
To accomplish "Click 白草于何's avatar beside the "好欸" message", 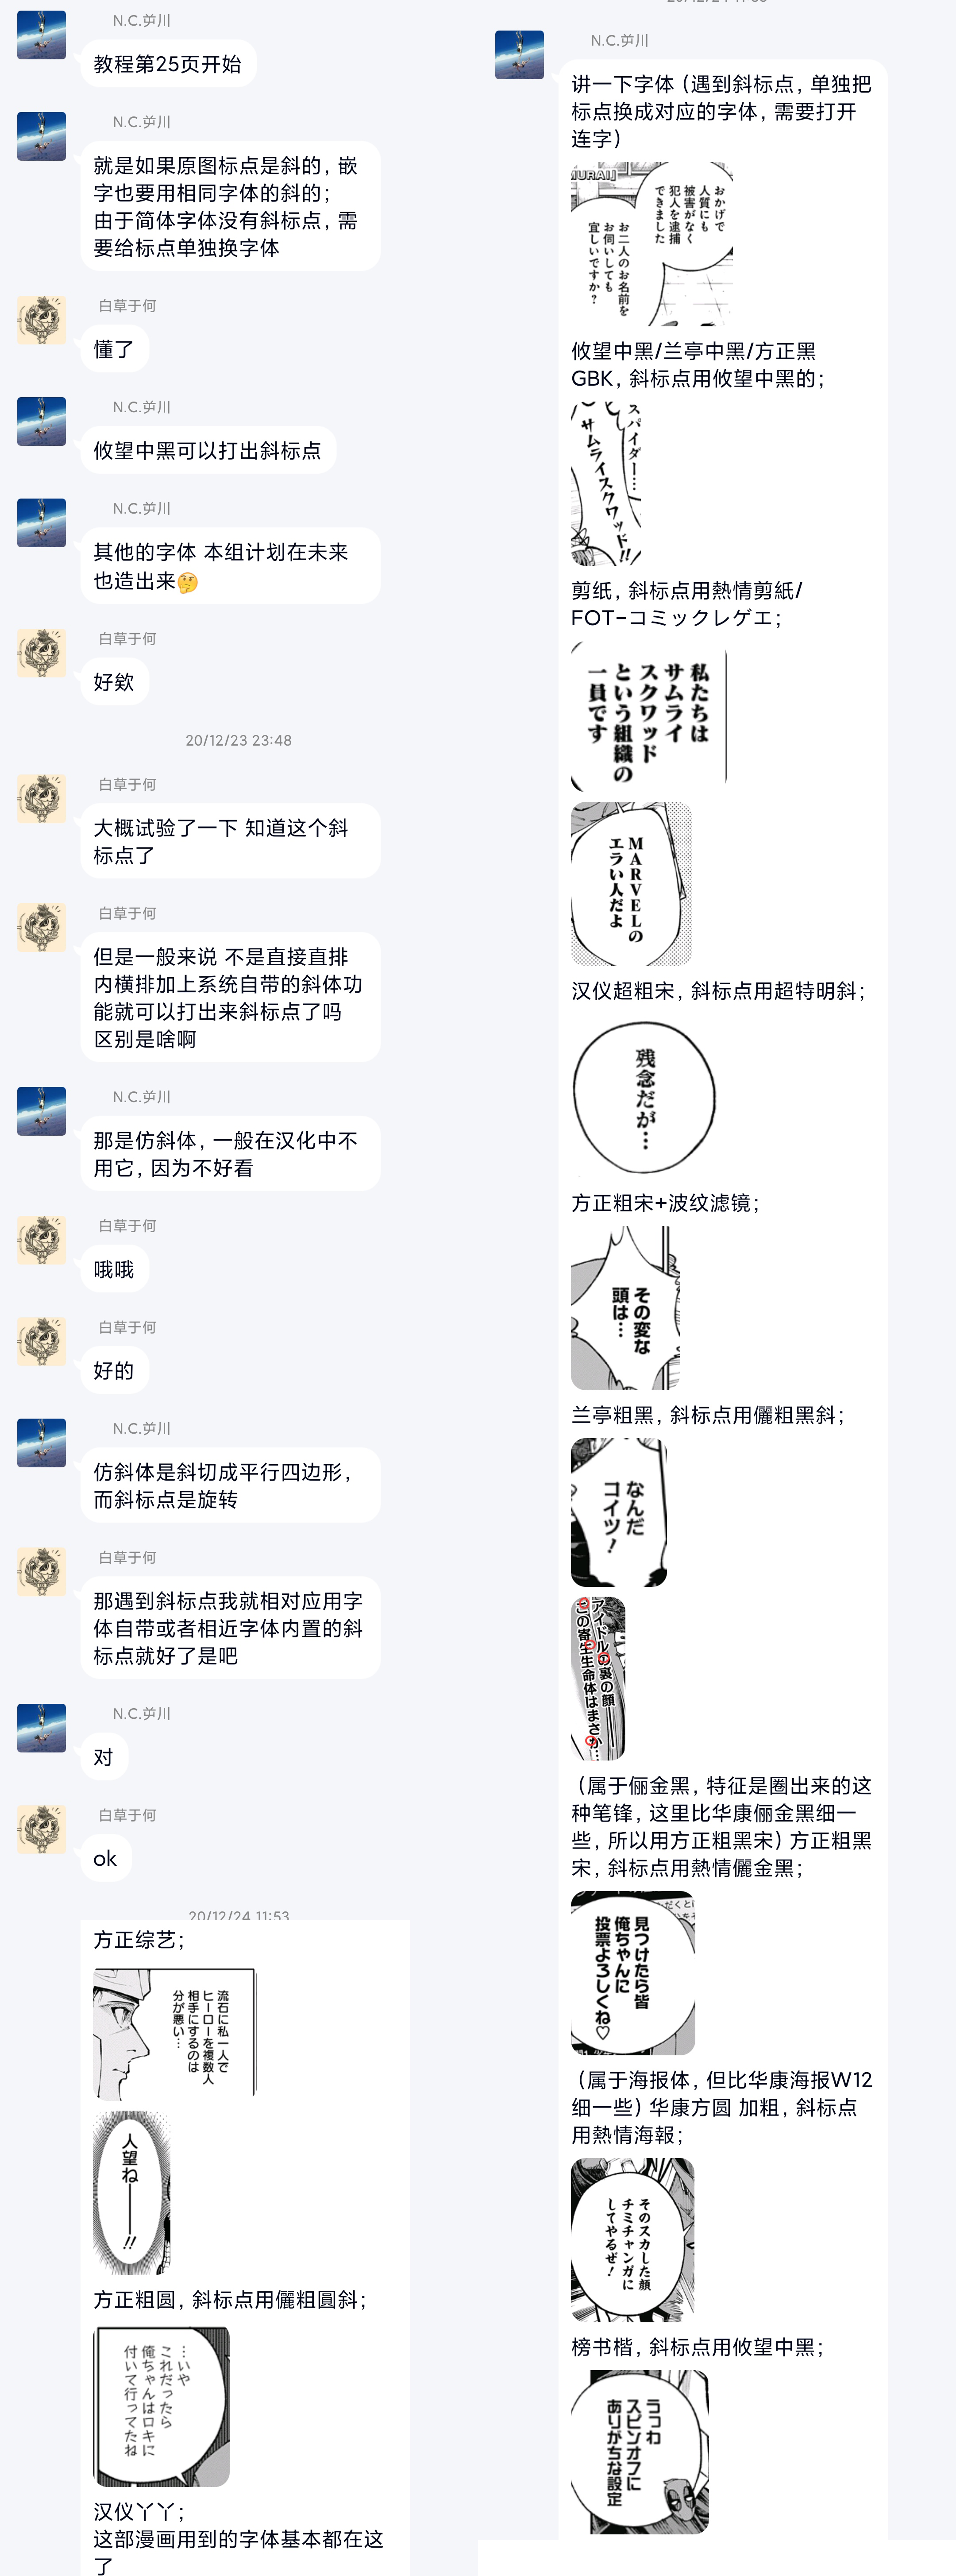I will coord(41,653).
